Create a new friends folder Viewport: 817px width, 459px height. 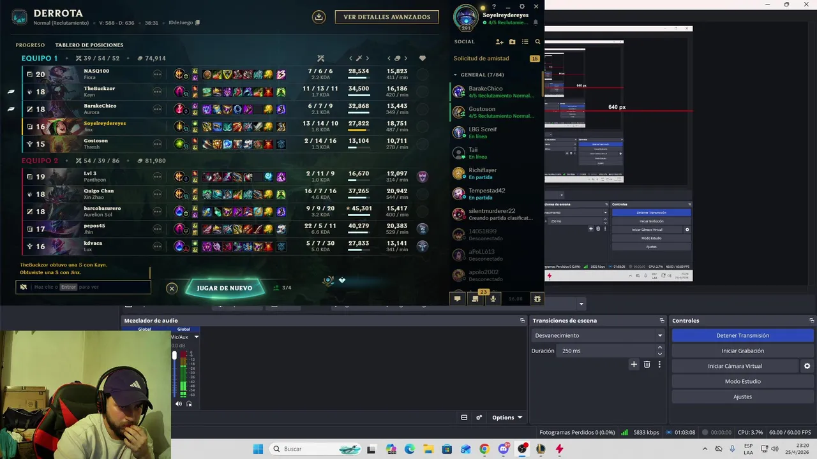[x=512, y=41]
